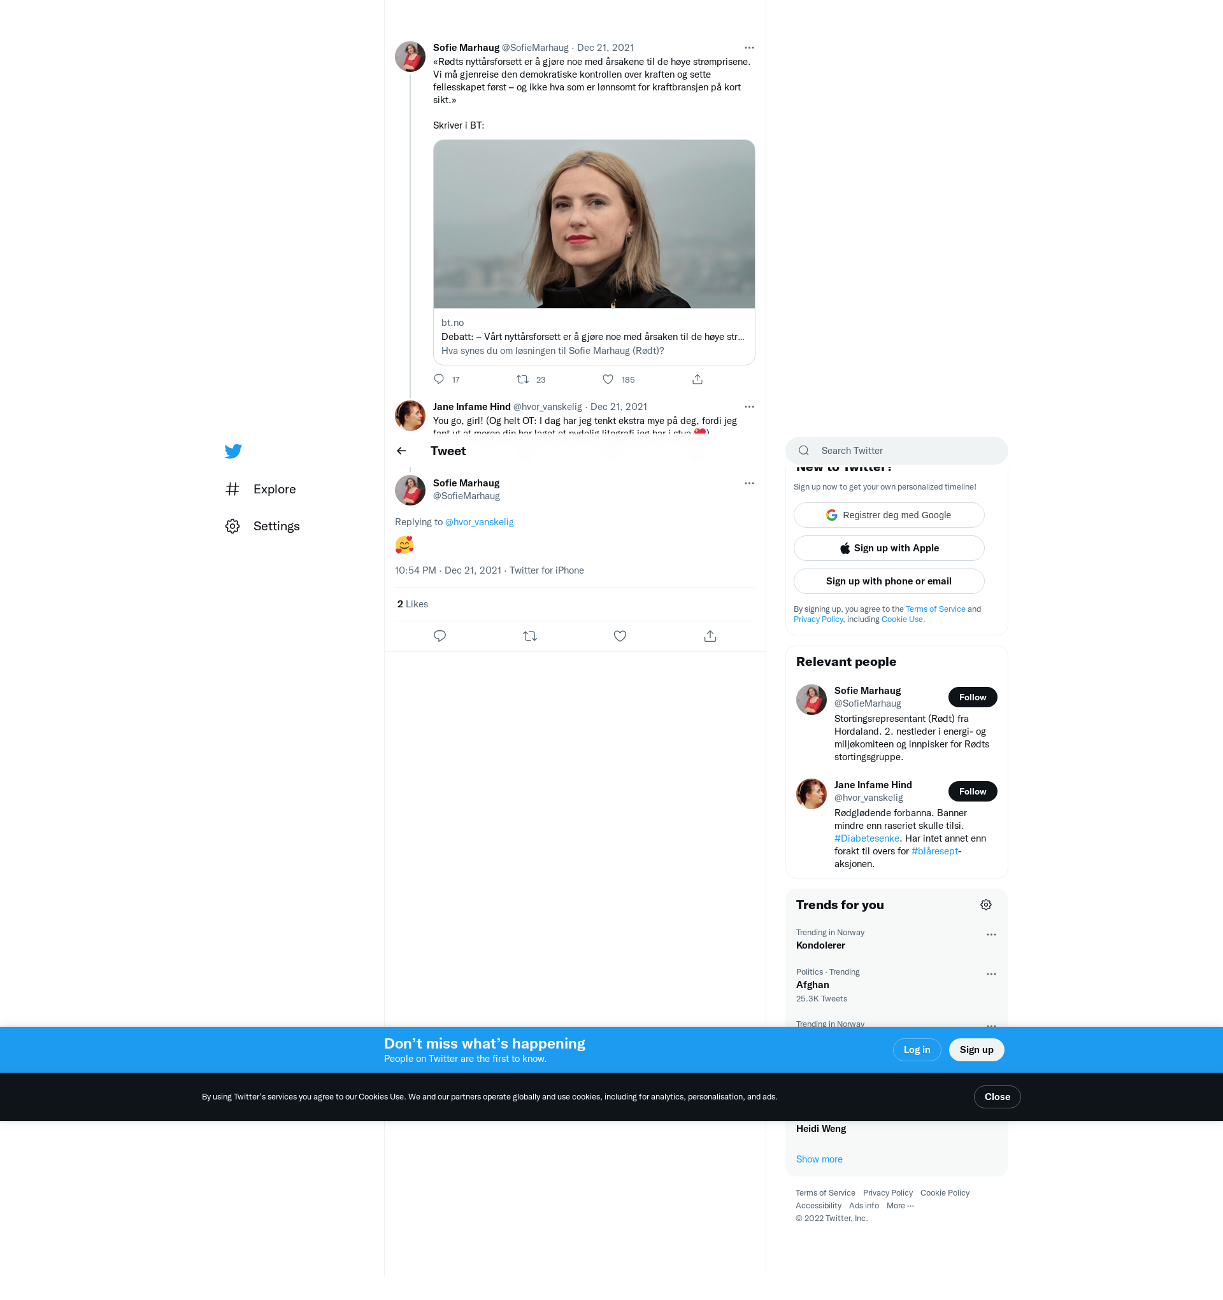Open the Debatt article headline link
The width and height of the screenshot is (1223, 1300).
click(x=592, y=337)
